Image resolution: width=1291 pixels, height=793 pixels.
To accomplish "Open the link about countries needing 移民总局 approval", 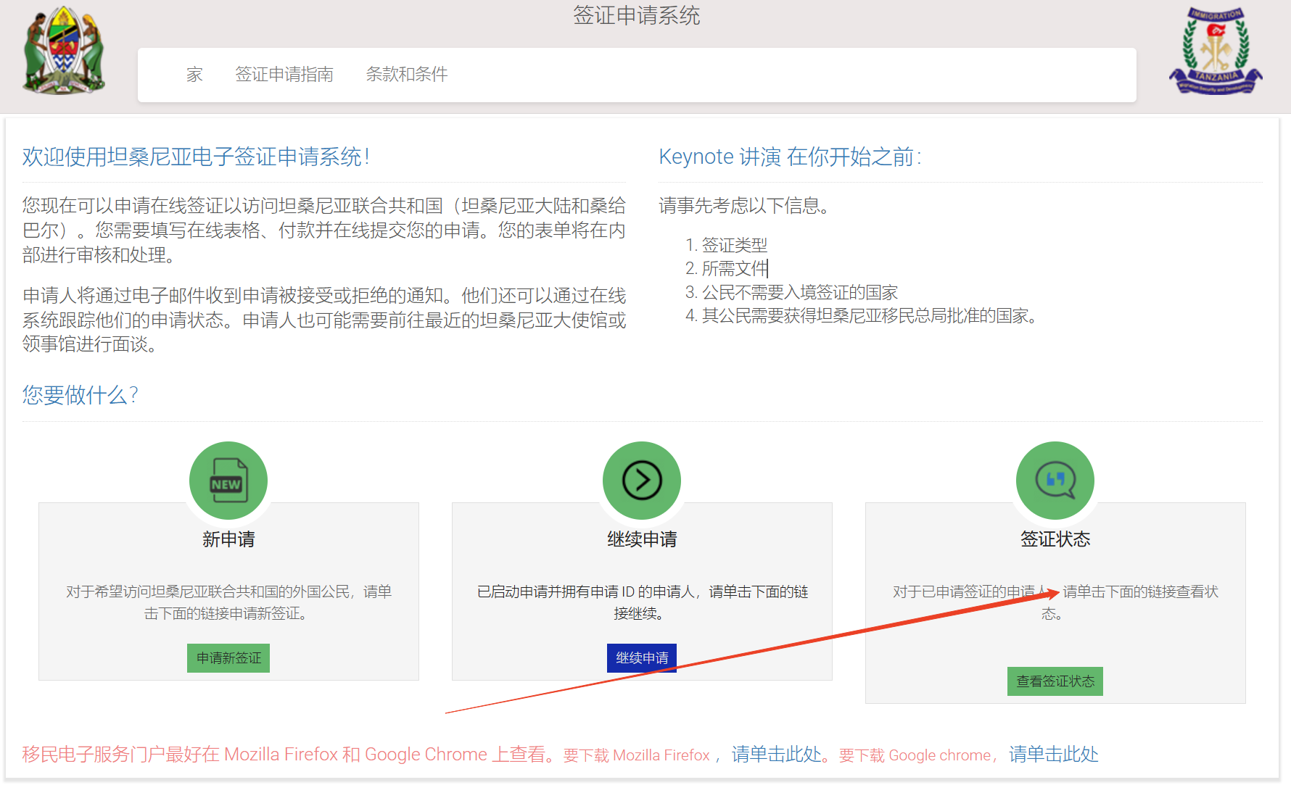I will pyautogui.click(x=869, y=316).
